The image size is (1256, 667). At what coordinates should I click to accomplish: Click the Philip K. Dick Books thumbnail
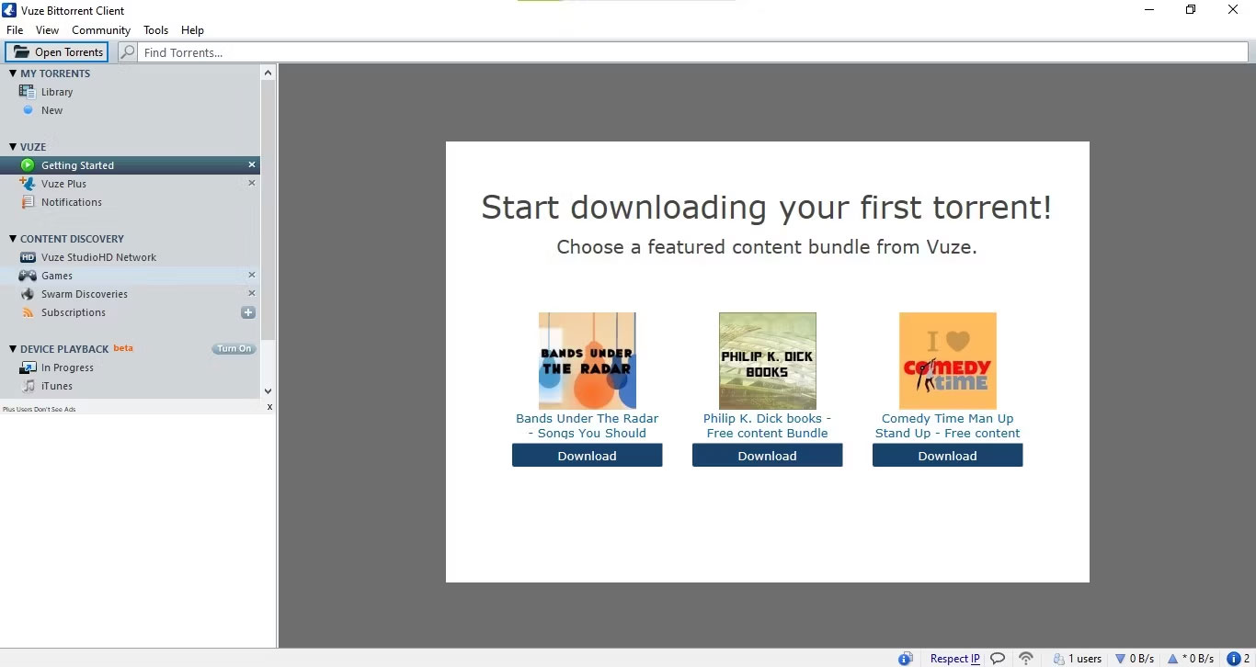point(768,361)
